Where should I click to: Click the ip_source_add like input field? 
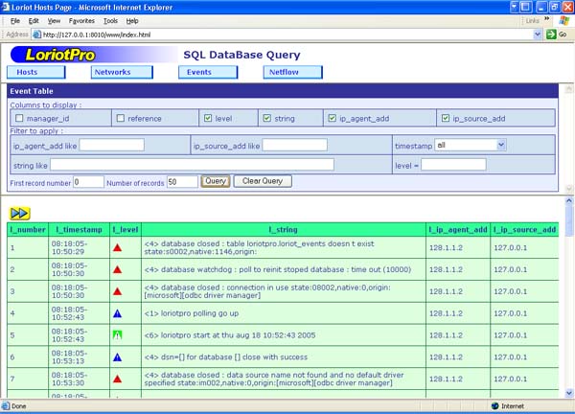[295, 145]
